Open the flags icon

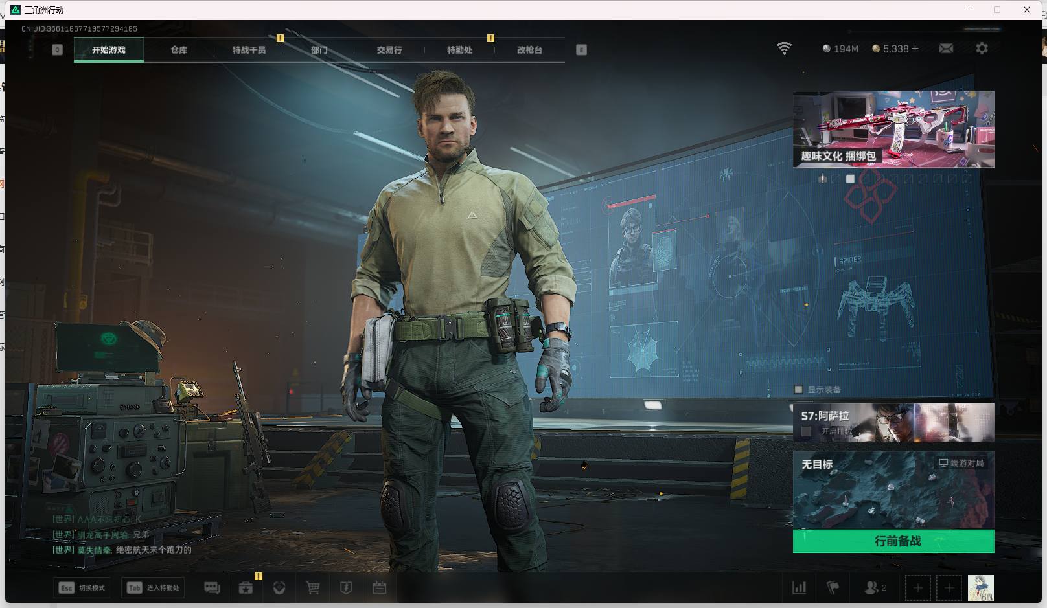(833, 588)
